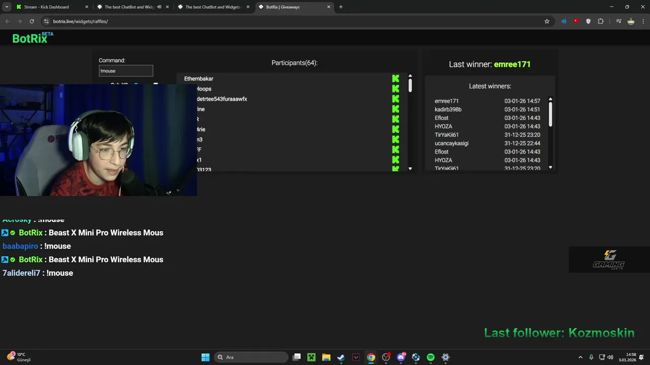Open the Chrome profile avatar
This screenshot has width=650, height=365.
[631, 21]
